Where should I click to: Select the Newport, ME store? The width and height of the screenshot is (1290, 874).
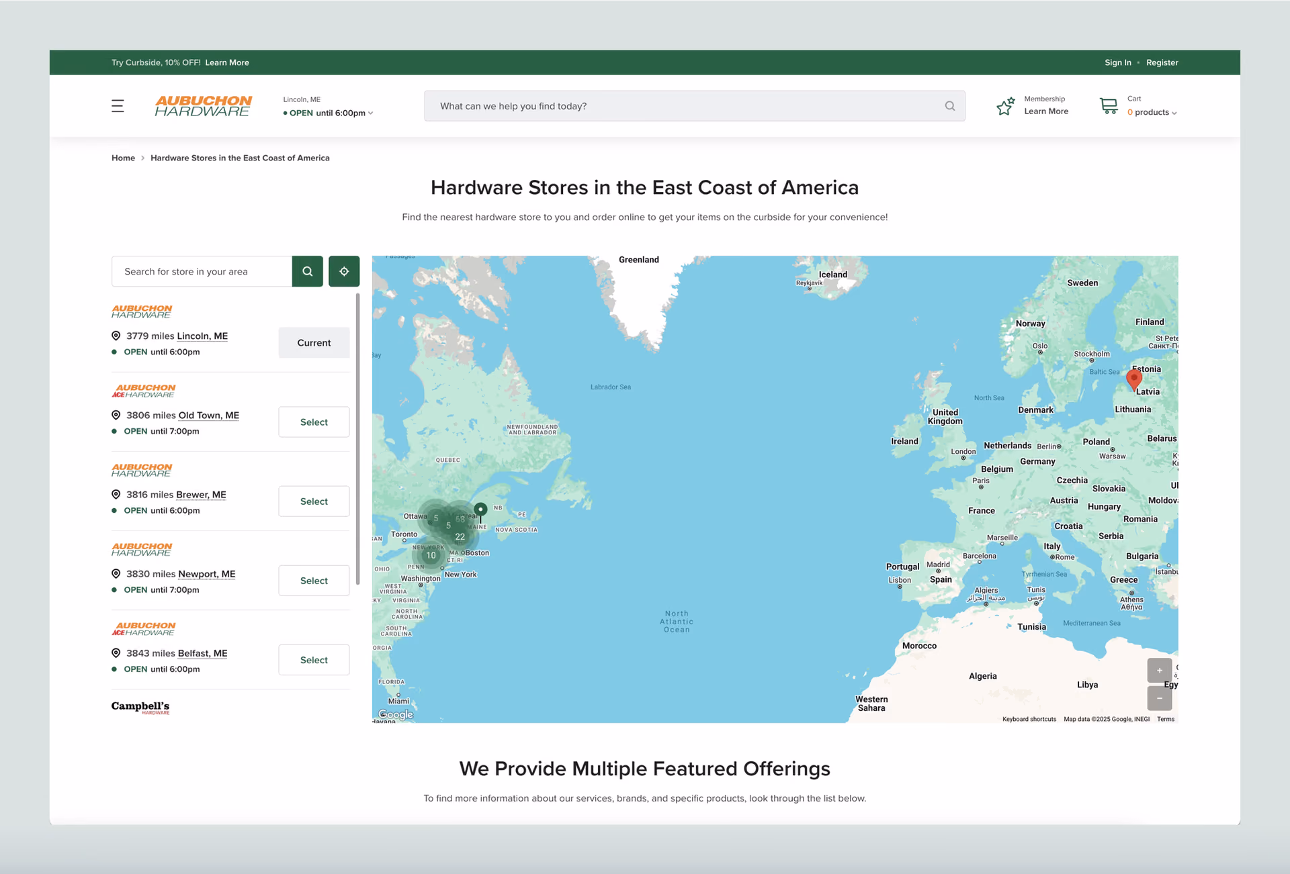pos(314,580)
